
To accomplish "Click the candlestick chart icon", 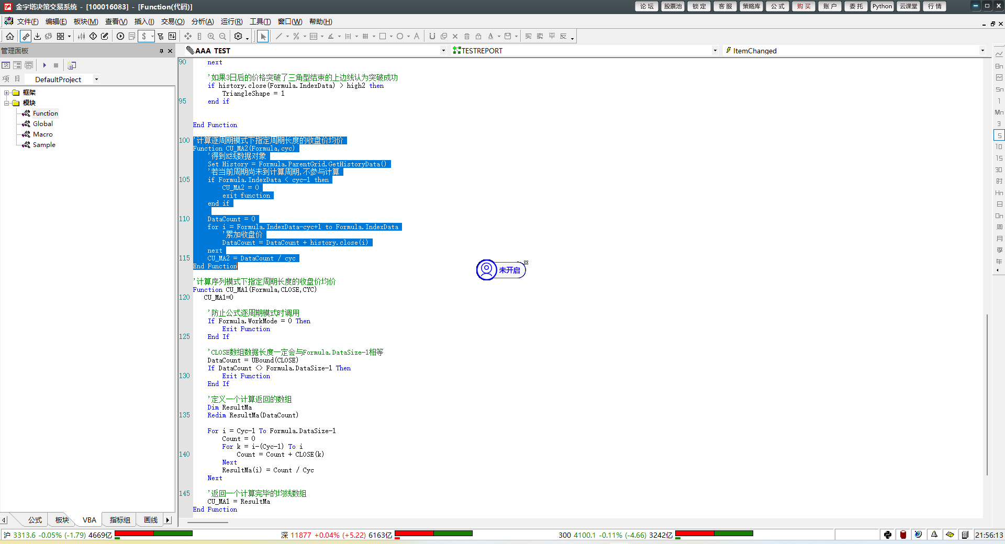I will click(x=81, y=36).
